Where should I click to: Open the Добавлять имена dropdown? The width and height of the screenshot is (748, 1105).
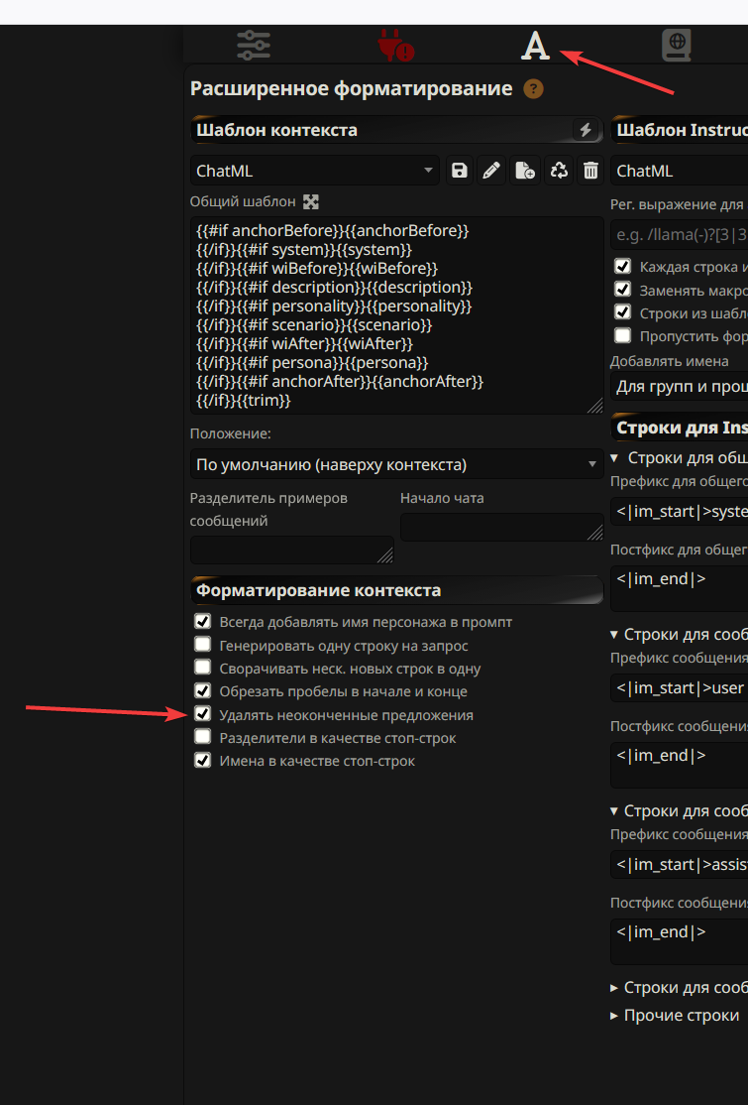point(679,386)
